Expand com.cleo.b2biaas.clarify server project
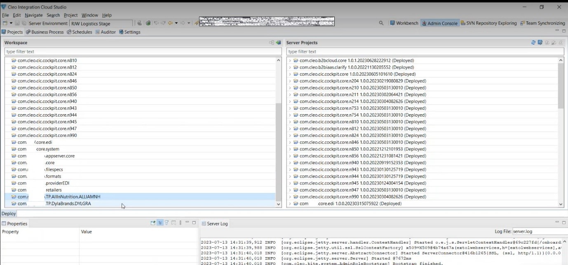Image resolution: width=568 pixels, height=265 pixels. tap(290, 67)
